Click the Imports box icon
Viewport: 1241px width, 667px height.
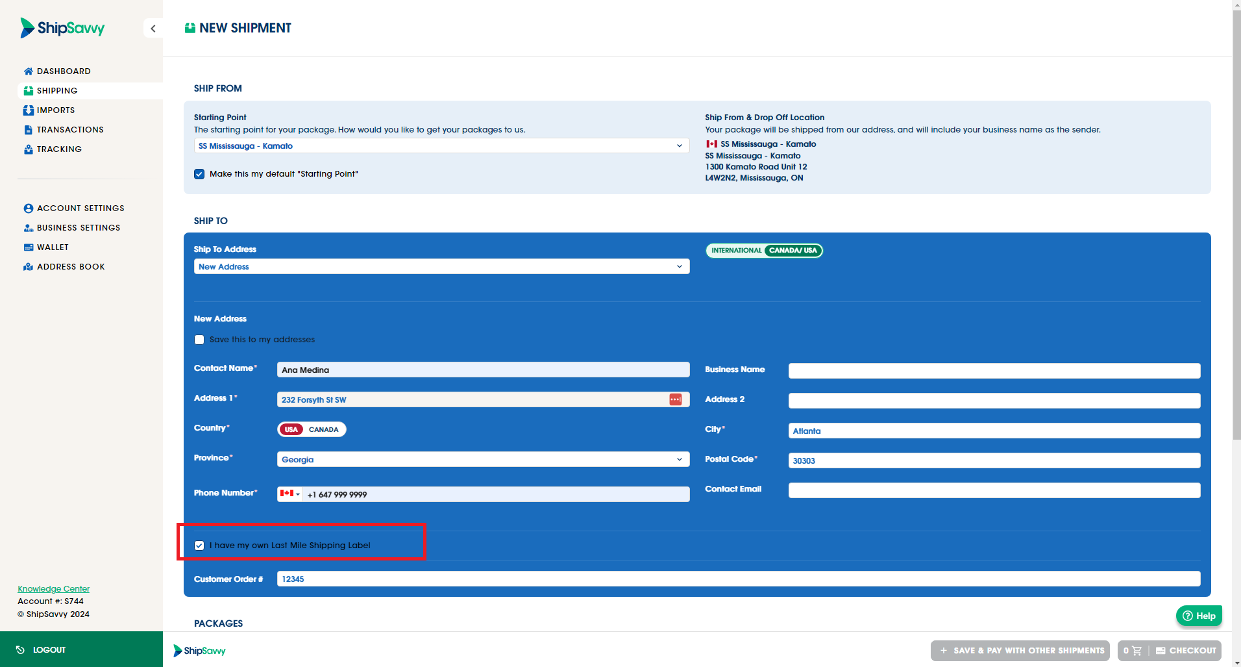point(29,110)
